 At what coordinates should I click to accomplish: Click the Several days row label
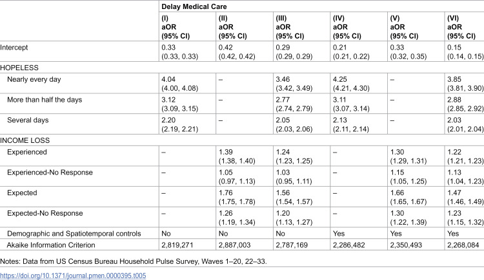pyautogui.click(x=28, y=120)
